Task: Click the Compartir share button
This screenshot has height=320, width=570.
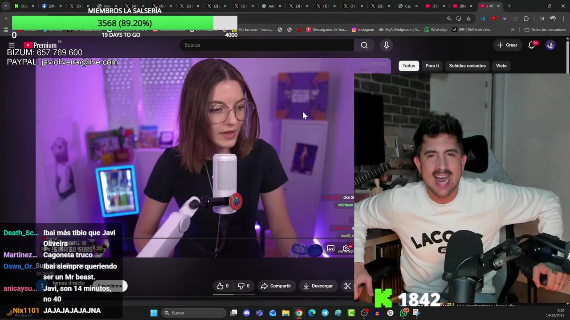Action: pos(276,286)
